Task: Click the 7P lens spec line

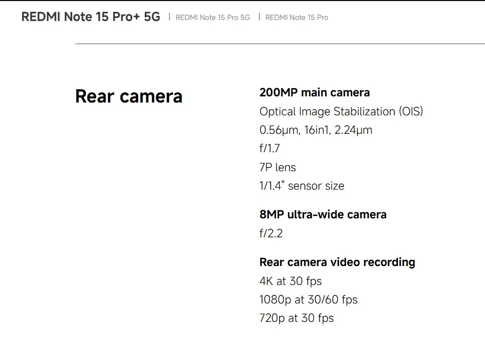Action: point(278,168)
